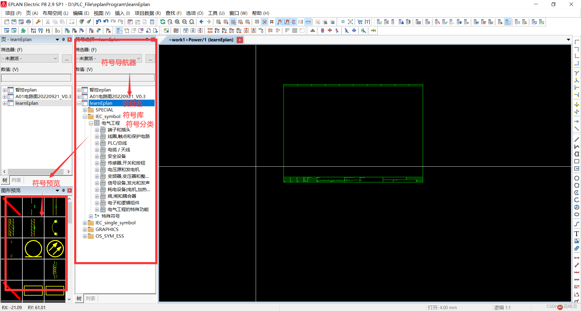Click the Zoom out magnifier icon
The image size is (581, 311).
point(185,22)
